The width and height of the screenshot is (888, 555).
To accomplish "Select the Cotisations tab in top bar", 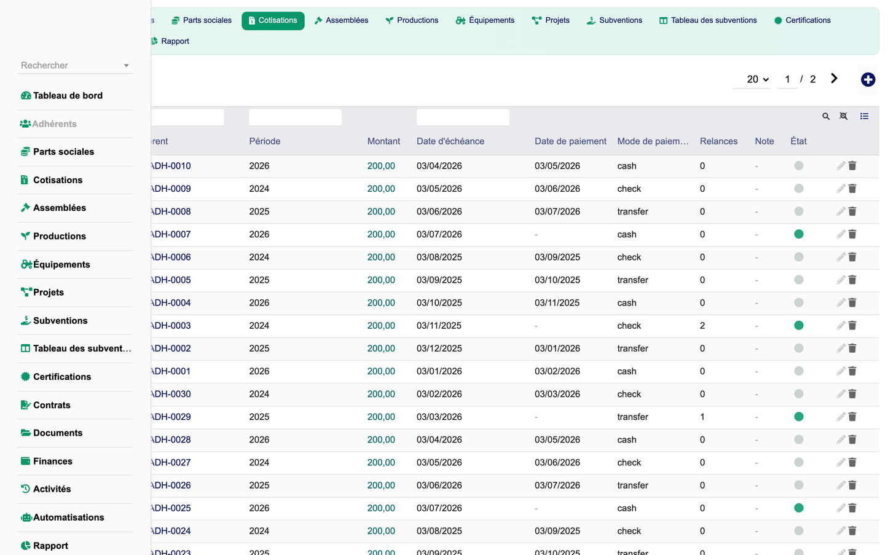I will click(x=273, y=20).
